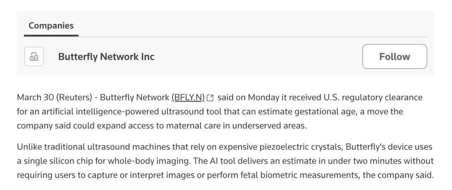Open the external link icon beside BFLY.N

(x=211, y=98)
